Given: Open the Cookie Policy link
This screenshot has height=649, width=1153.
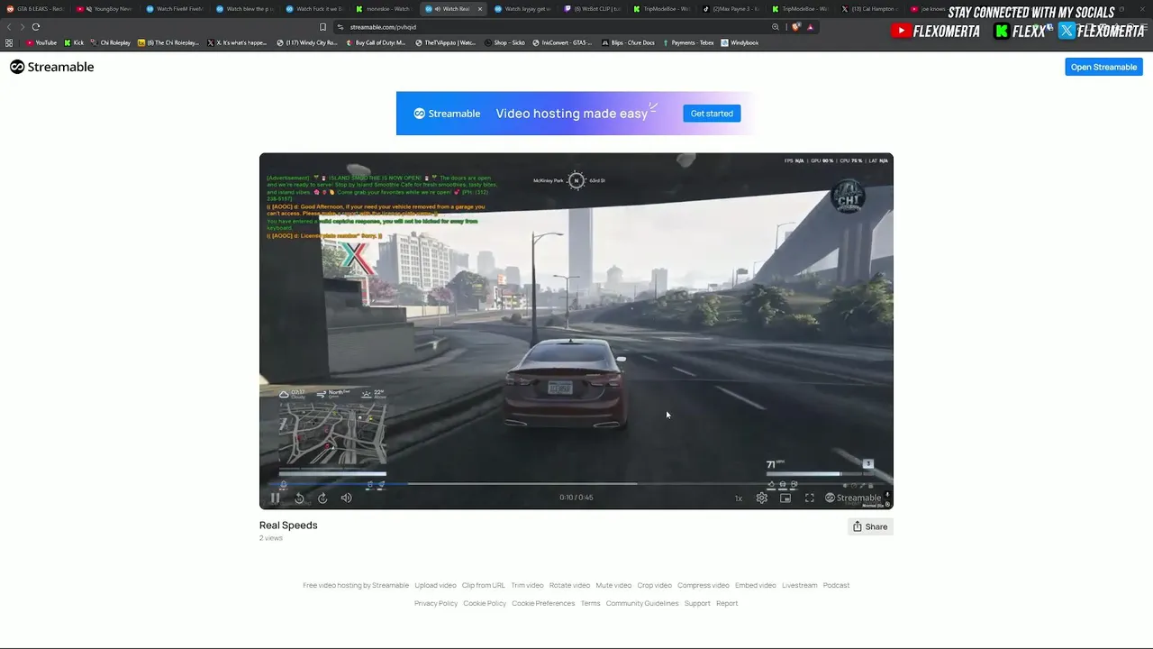Looking at the screenshot, I should [x=485, y=603].
